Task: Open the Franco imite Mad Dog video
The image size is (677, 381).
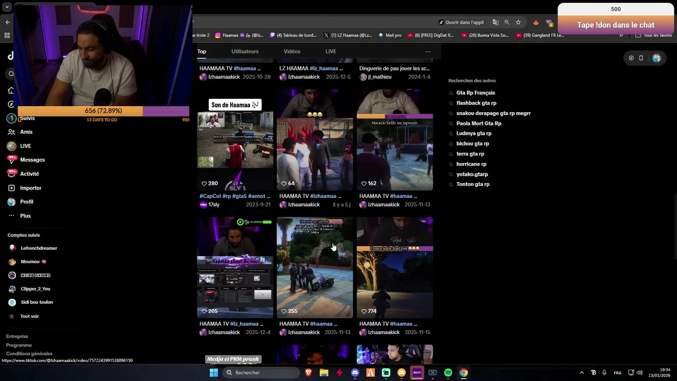Action: (x=395, y=267)
